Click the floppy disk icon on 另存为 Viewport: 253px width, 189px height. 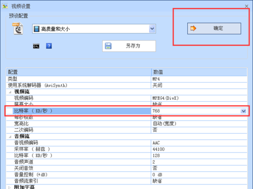108,46
